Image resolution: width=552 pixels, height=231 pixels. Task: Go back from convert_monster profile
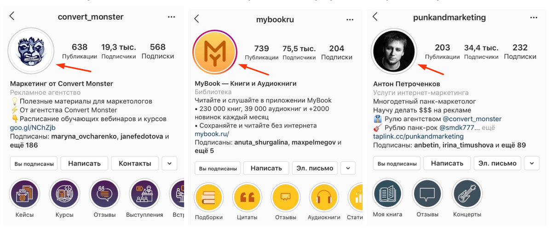click(12, 17)
